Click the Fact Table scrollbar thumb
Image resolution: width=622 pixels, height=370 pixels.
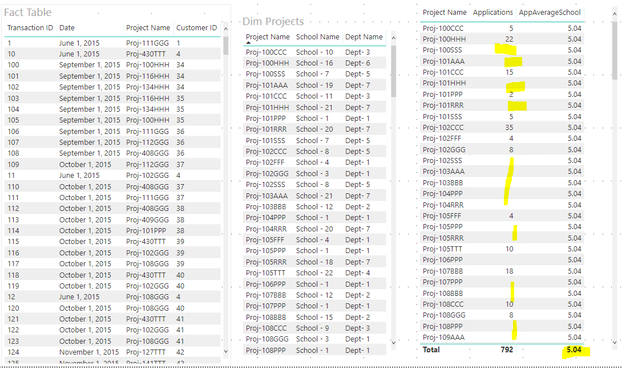point(226,46)
